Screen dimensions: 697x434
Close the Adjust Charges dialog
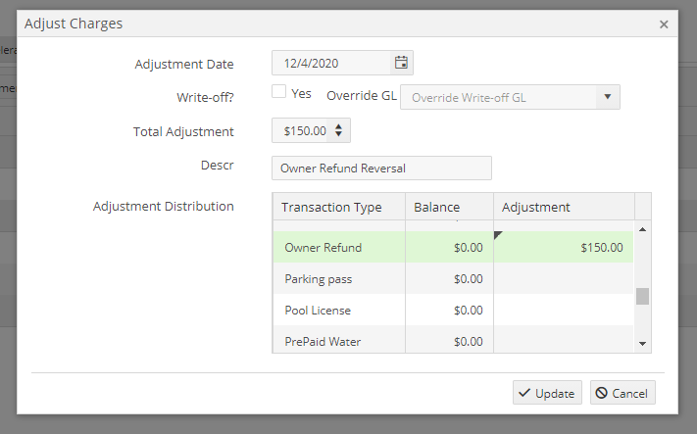pyautogui.click(x=664, y=24)
